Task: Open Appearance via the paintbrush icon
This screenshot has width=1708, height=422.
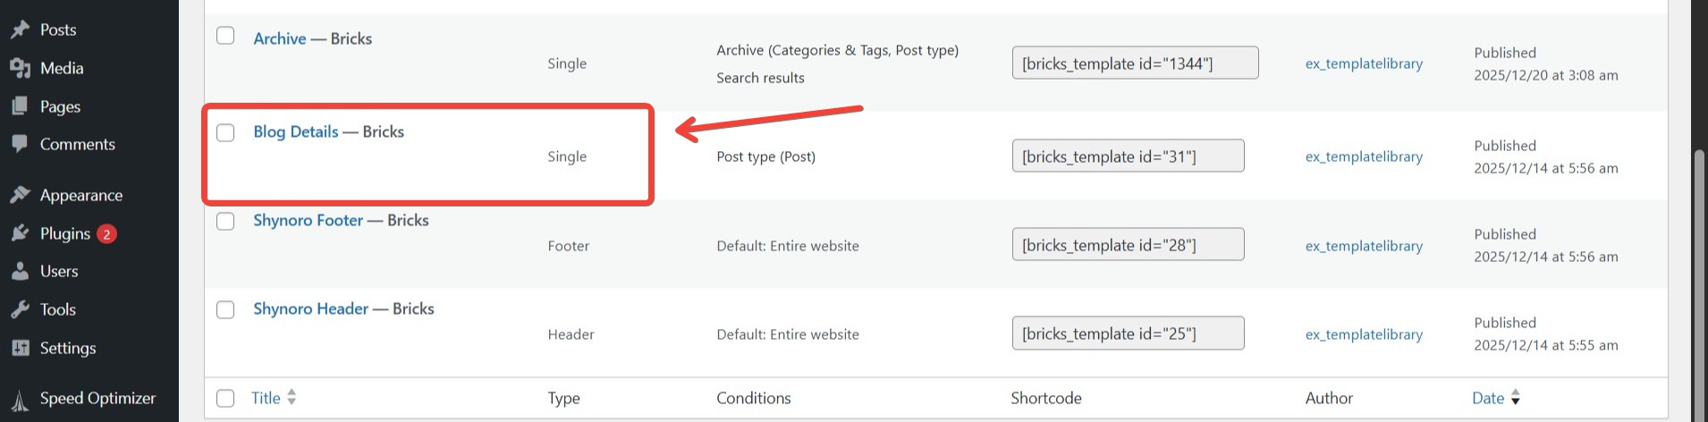Action: click(20, 195)
